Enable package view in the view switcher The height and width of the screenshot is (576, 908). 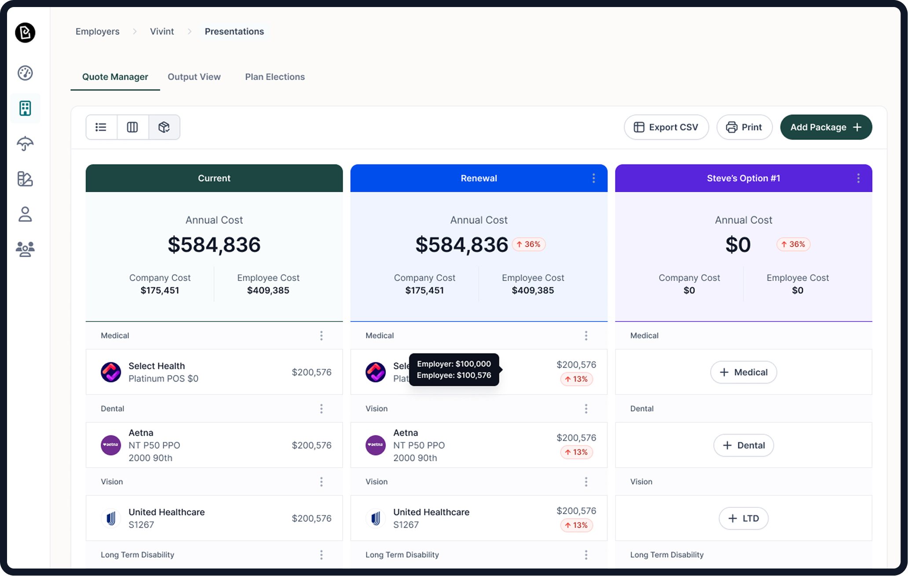(164, 127)
